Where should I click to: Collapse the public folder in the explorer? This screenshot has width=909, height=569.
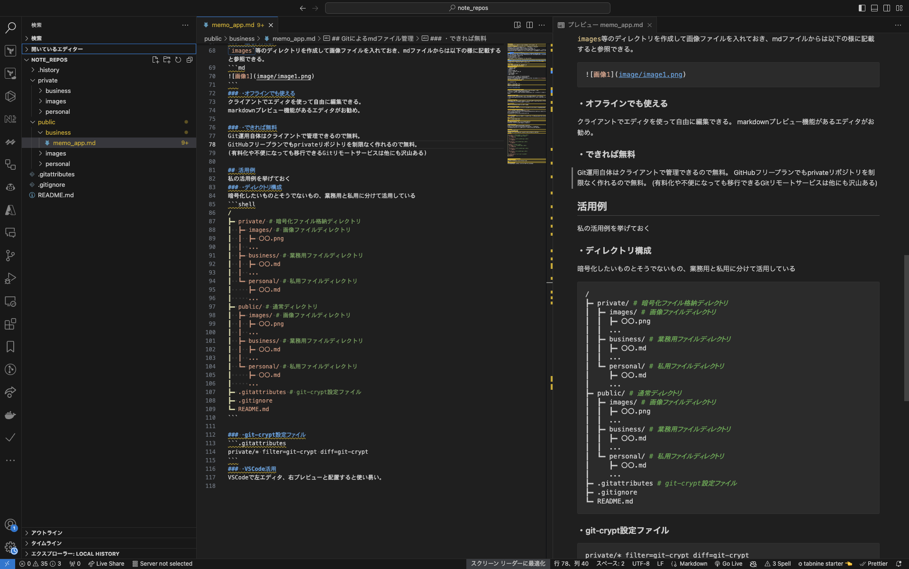pos(45,122)
